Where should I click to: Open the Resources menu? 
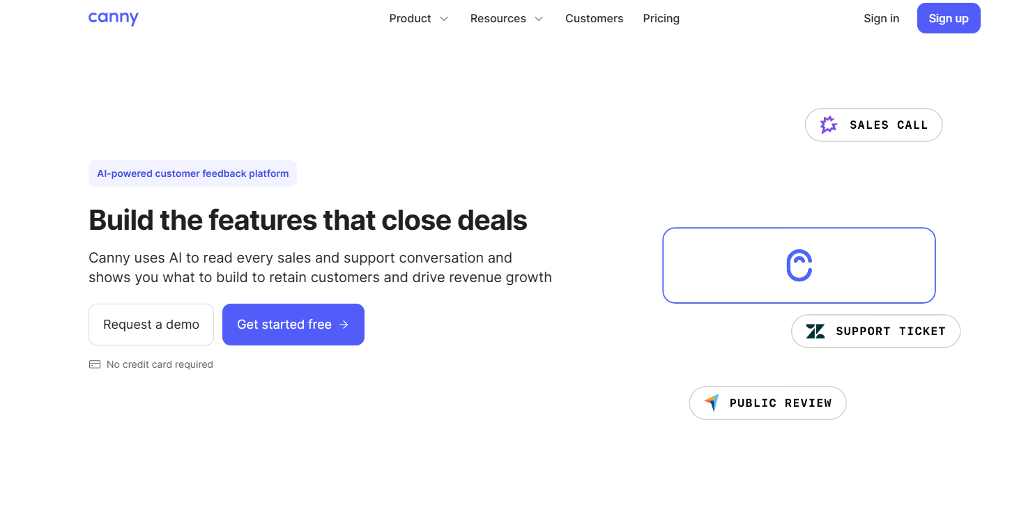point(507,19)
